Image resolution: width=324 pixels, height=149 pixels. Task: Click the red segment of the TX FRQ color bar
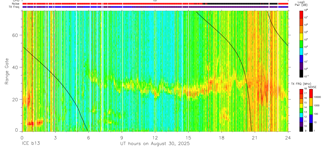click(x=301, y=91)
